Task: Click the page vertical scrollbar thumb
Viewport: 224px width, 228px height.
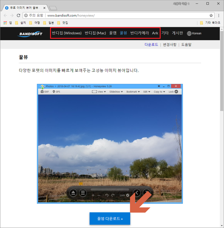Action: pyautogui.click(x=222, y=71)
